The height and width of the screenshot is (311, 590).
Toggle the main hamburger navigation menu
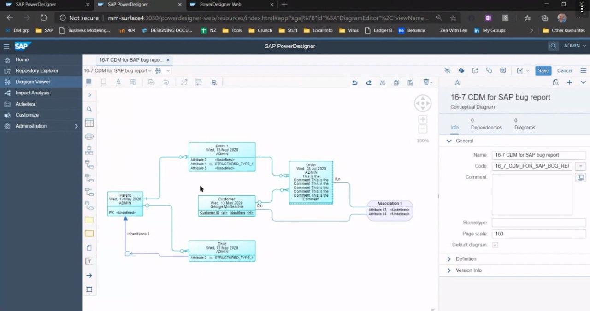coord(6,46)
